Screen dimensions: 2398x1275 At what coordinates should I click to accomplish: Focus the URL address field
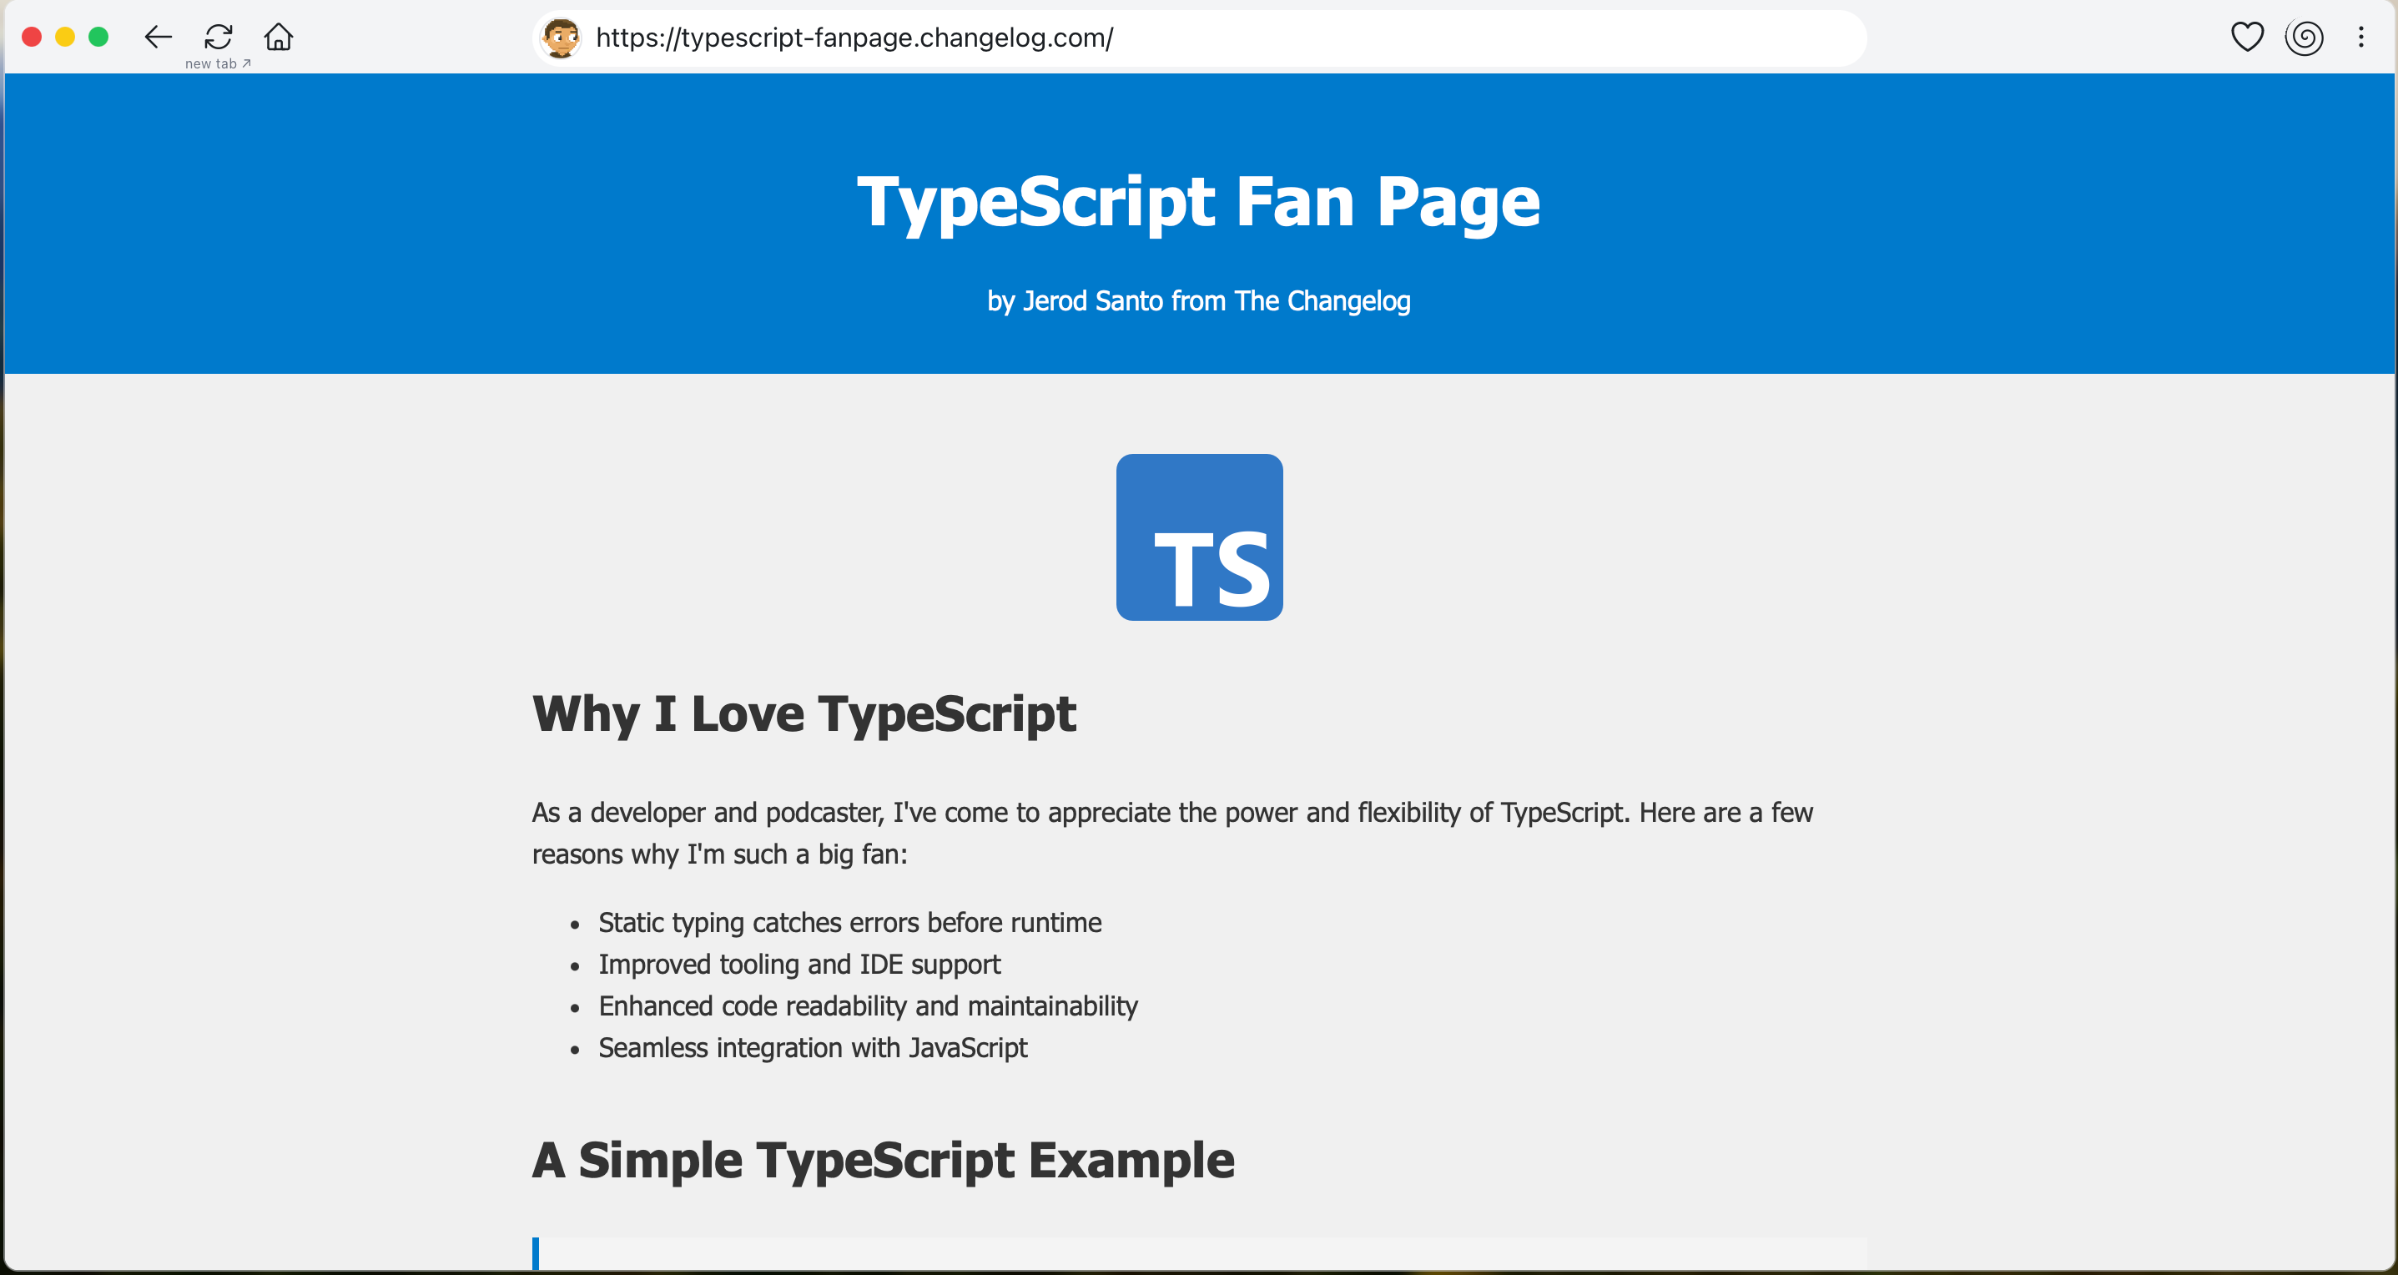[x=1199, y=38]
